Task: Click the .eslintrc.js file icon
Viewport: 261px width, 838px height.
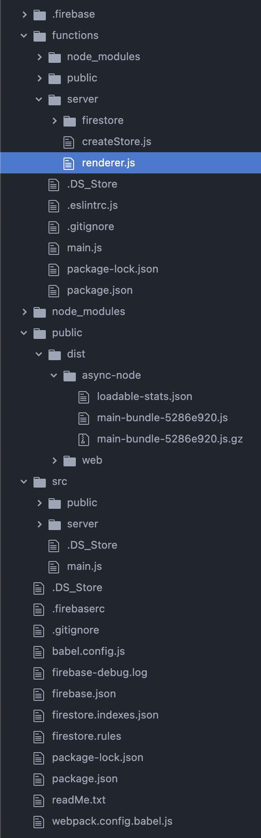Action: (53, 205)
